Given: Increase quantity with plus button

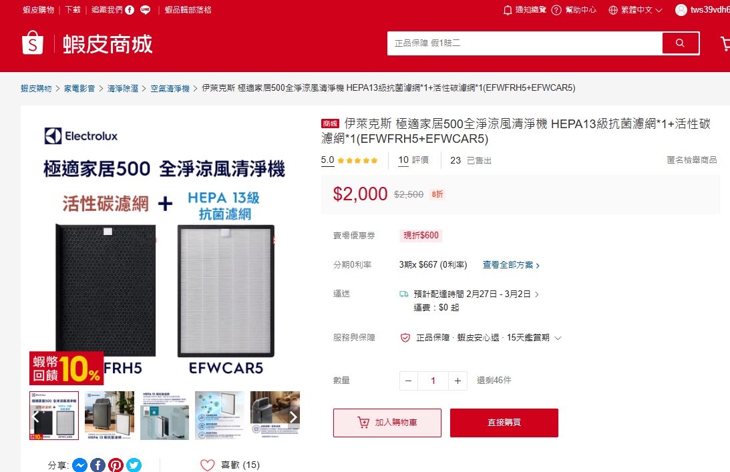Looking at the screenshot, I should click(458, 381).
